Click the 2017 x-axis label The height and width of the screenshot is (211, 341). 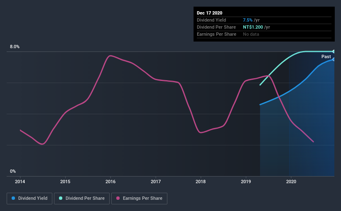(156, 182)
